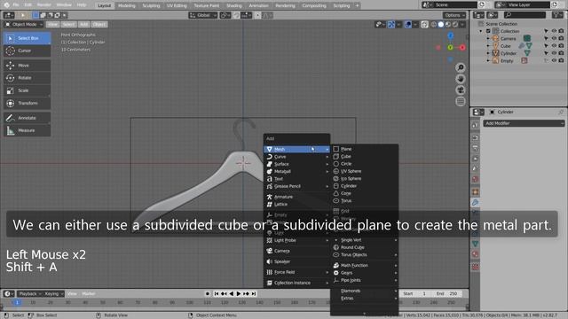
Task: Switch orthographic/perspective with grid icon
Action: pyautogui.click(x=461, y=101)
